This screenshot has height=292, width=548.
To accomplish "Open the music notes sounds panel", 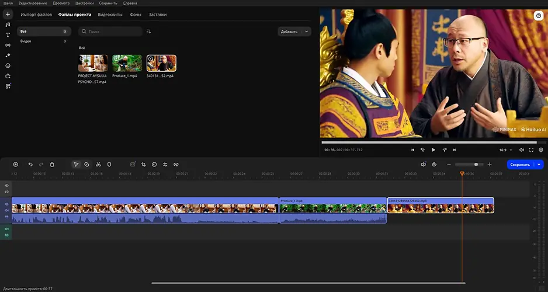I will coord(8,25).
